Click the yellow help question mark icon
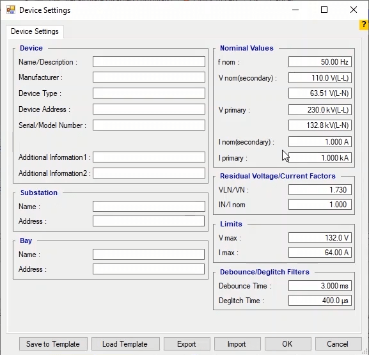 pos(364,25)
